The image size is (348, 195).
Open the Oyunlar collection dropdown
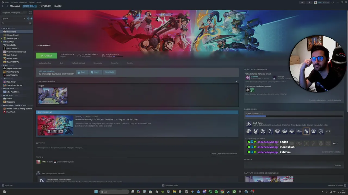[x=13, y=18]
